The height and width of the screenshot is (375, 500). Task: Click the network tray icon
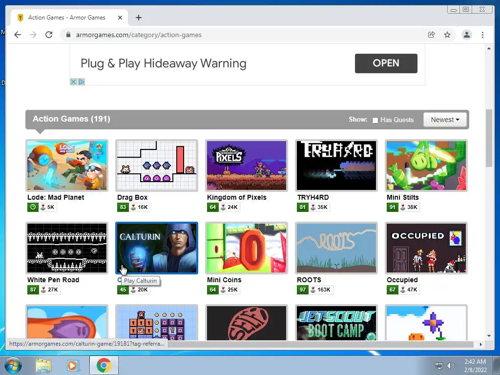[x=439, y=366]
